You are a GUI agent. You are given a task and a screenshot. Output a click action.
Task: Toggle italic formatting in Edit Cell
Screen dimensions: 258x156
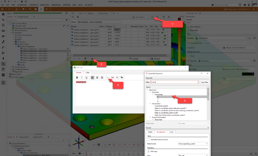(x=82, y=77)
